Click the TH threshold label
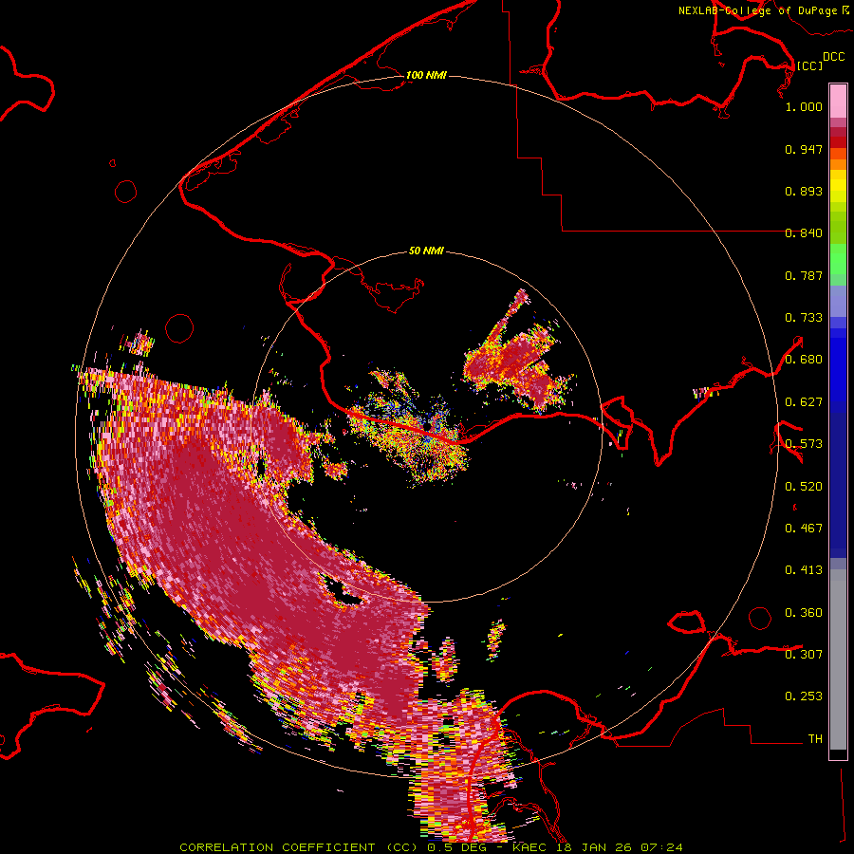This screenshot has width=854, height=854. click(815, 739)
